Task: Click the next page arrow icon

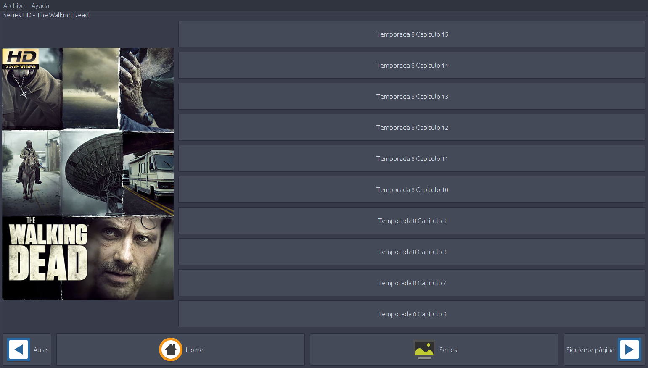Action: 629,350
